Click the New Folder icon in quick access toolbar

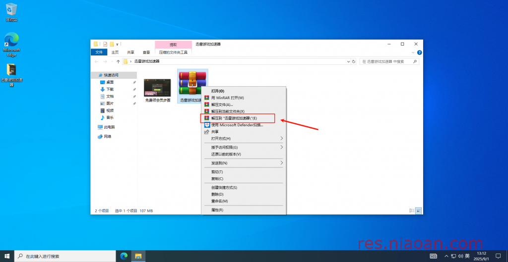pyautogui.click(x=112, y=44)
